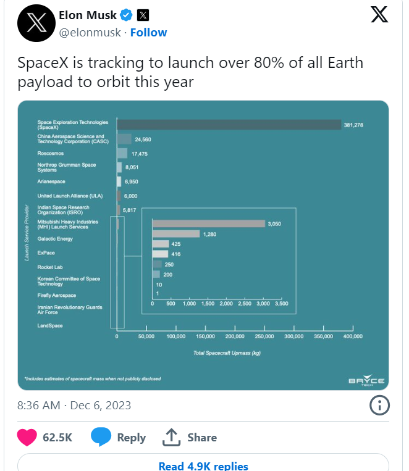Screen dimensions: 409x471
Task: Open the 8:36 AM Dec 6, 2023 timestamp
Action: click(x=74, y=406)
